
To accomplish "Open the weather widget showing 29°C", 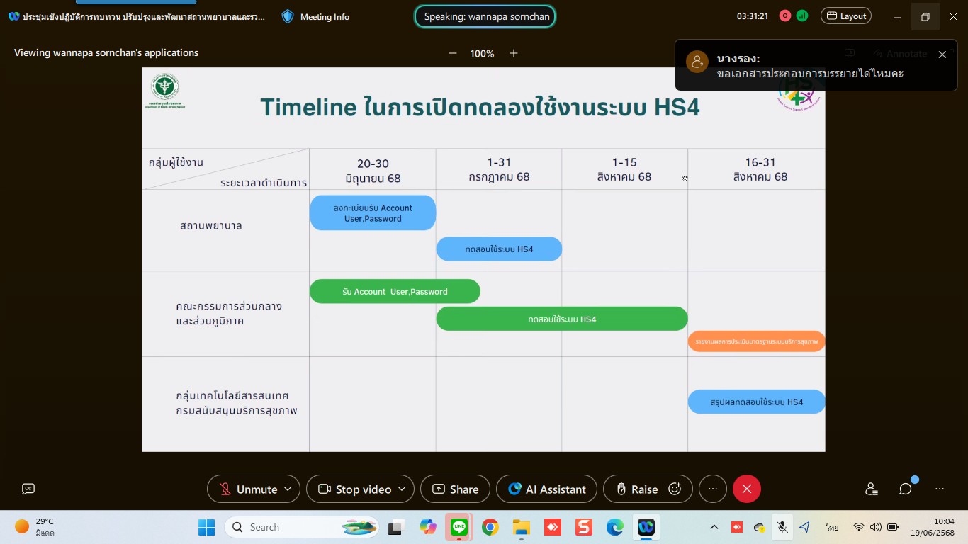I will tap(35, 527).
